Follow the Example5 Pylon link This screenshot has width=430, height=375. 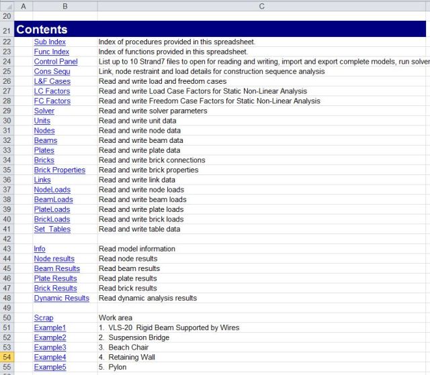(x=50, y=367)
